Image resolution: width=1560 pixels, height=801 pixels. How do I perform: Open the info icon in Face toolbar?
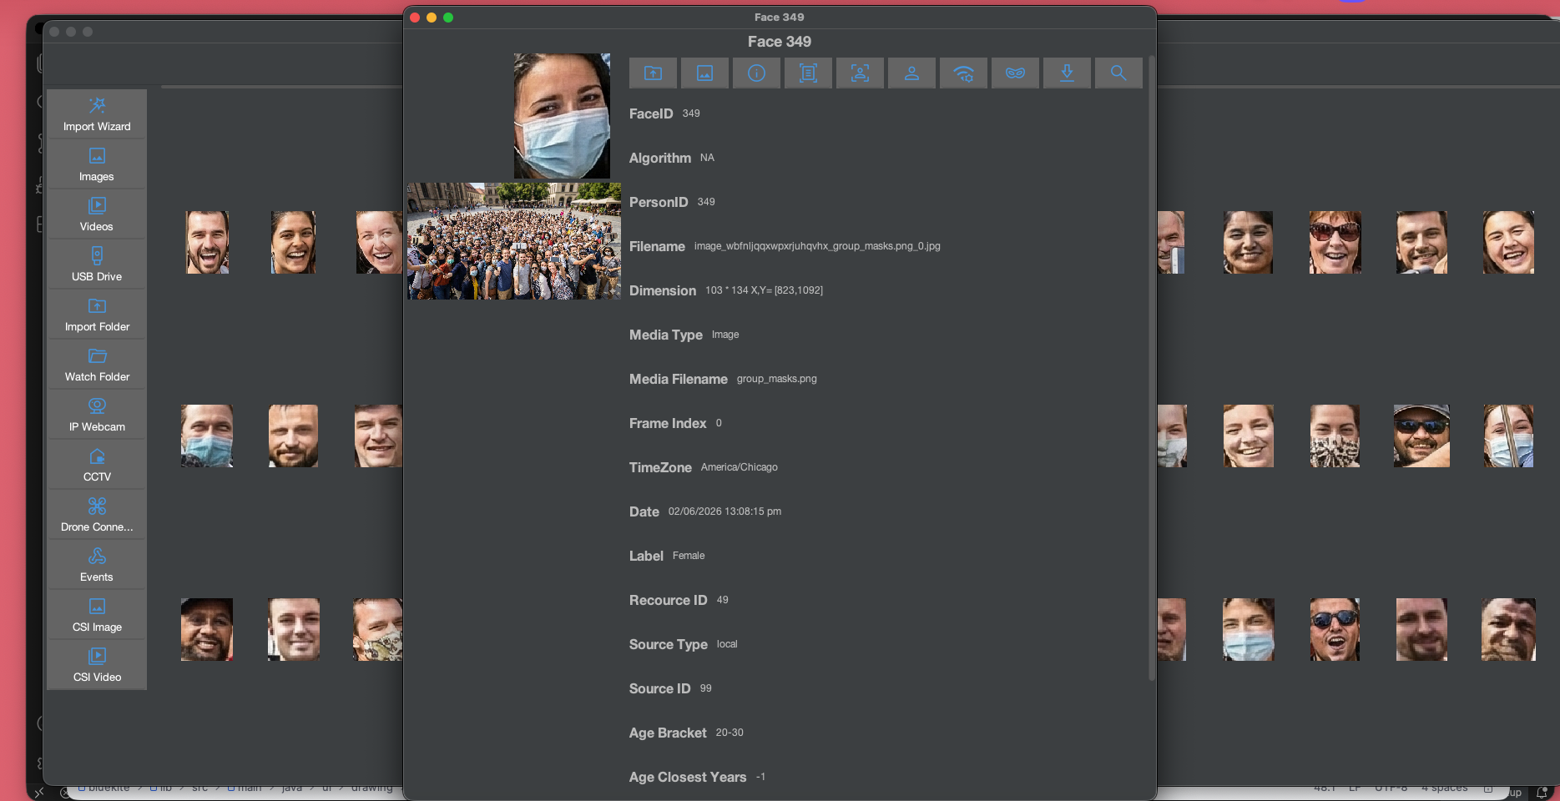(756, 73)
